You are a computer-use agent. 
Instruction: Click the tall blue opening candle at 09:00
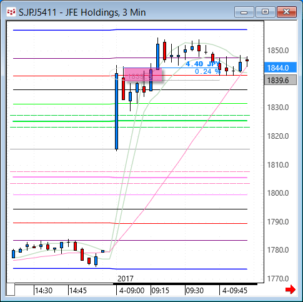point(116,111)
